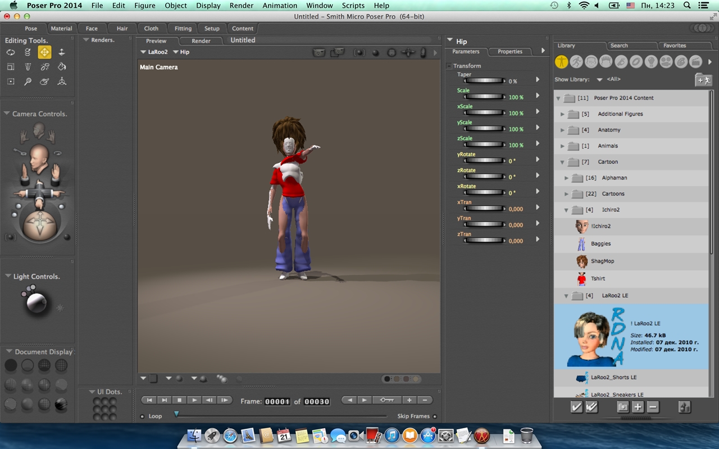Open the Cameras library category

[666, 62]
